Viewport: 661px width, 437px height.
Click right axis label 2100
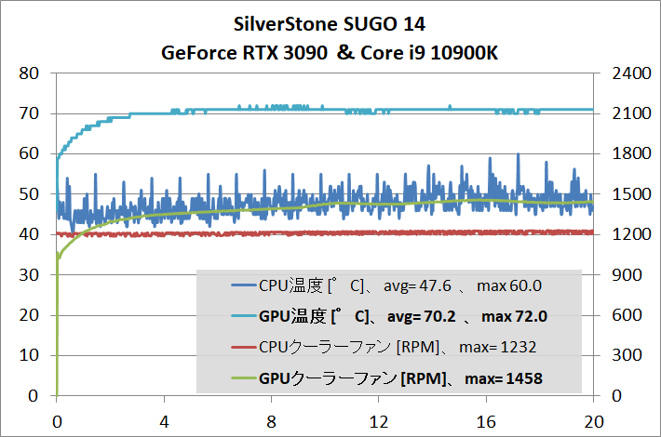coord(631,113)
